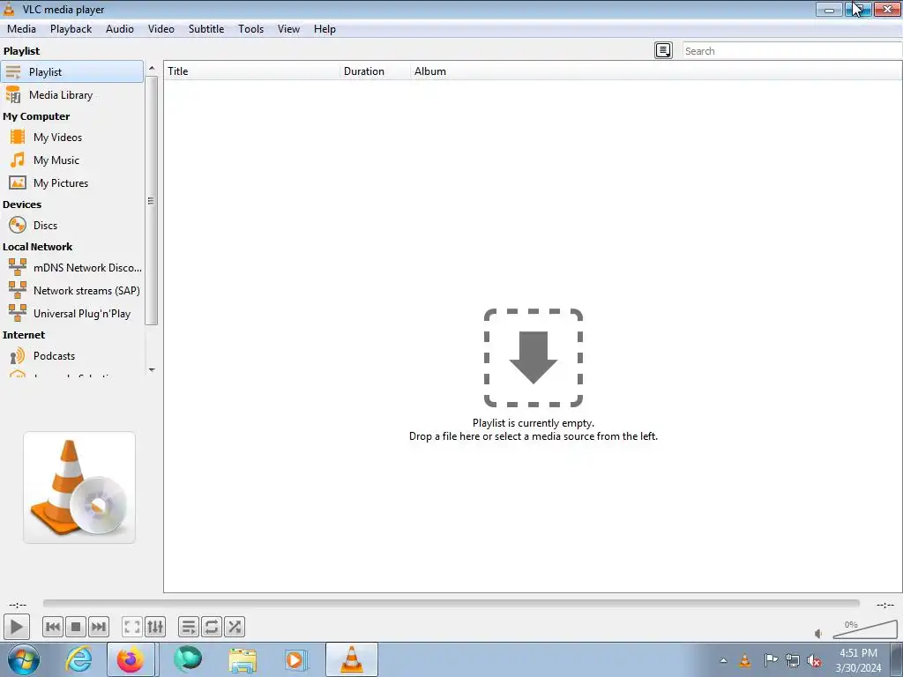Click the VLC cone album art thumbnail

coord(79,487)
